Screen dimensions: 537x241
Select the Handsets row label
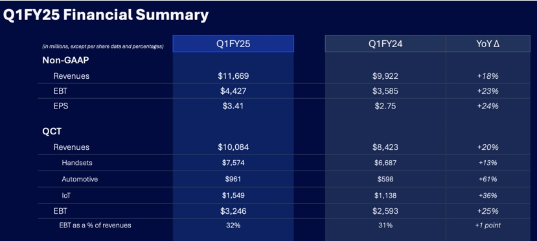click(x=77, y=163)
